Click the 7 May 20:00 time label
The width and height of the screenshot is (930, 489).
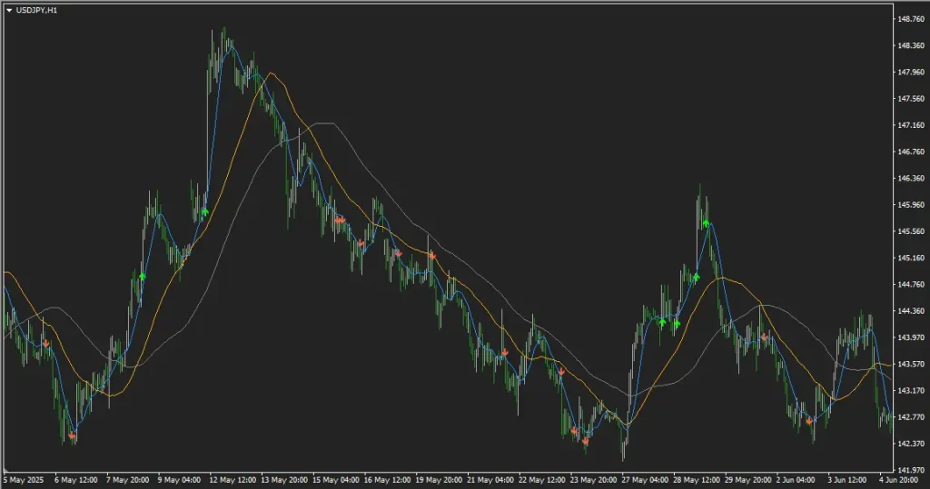[127, 480]
